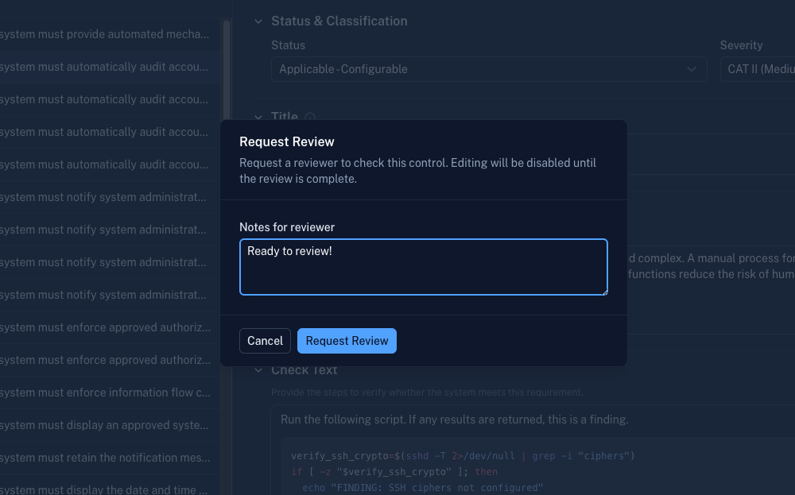Click the Request Review button

pos(347,340)
